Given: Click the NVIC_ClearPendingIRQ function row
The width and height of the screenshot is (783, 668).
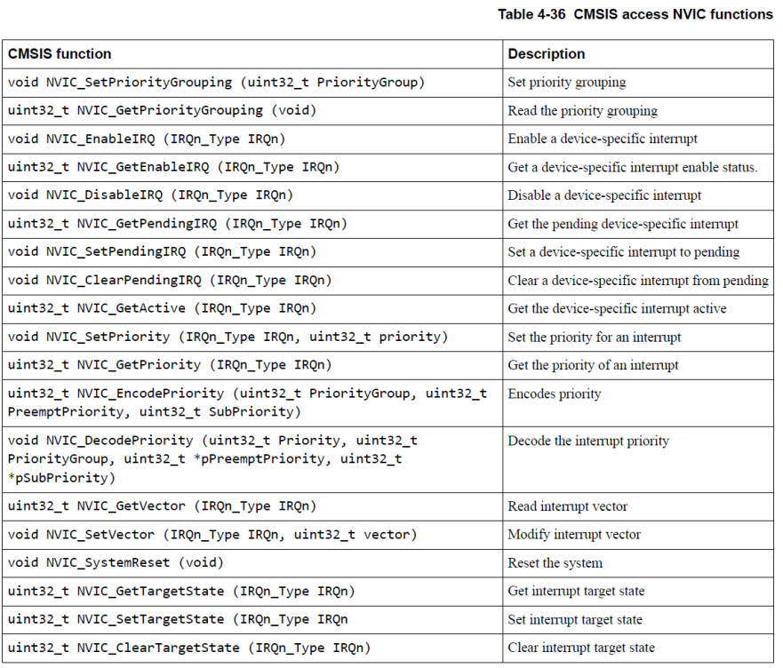Looking at the screenshot, I should [x=170, y=281].
